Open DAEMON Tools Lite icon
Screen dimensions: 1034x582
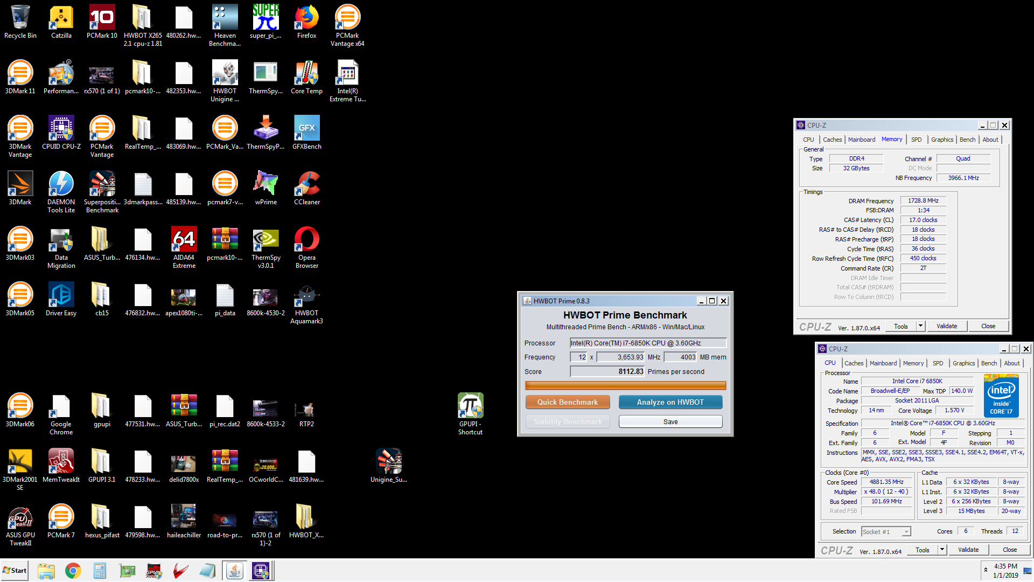(x=61, y=192)
